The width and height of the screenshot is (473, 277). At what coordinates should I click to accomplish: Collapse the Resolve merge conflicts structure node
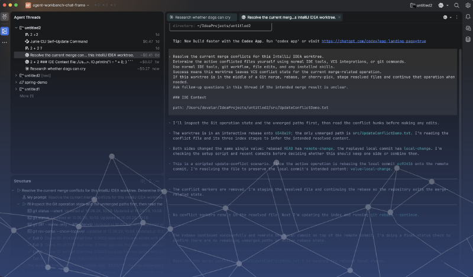pos(13,190)
